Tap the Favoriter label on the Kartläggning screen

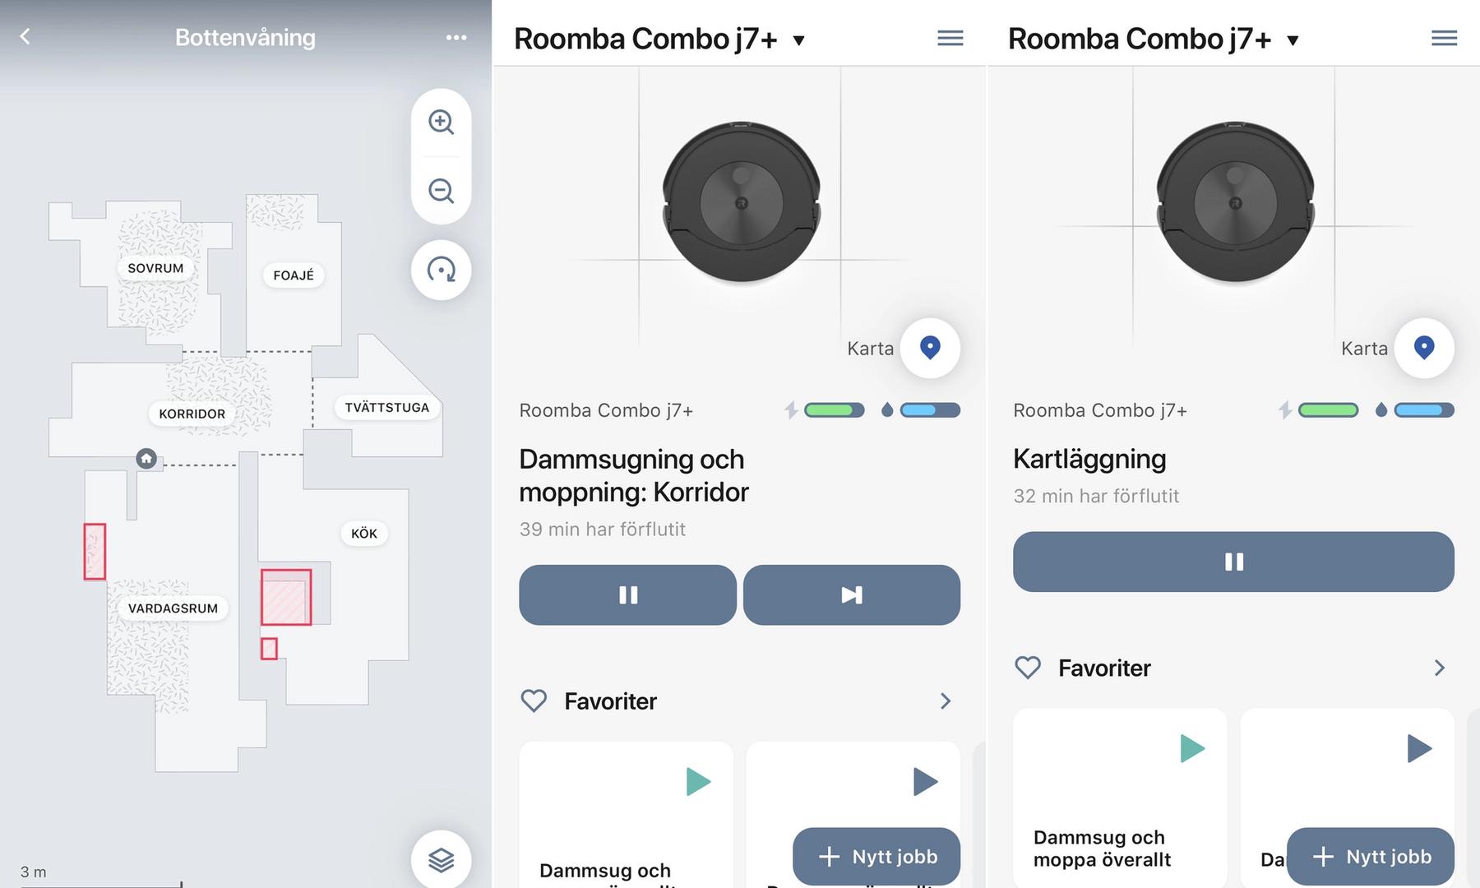point(1104,668)
